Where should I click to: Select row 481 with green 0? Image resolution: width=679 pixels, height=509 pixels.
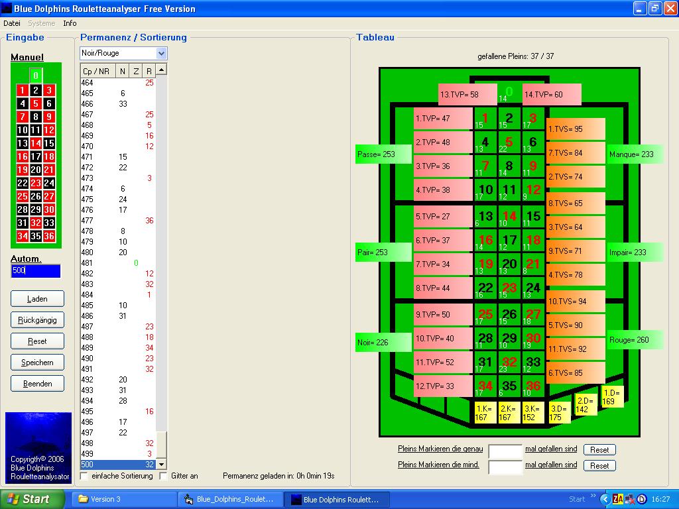(118, 262)
